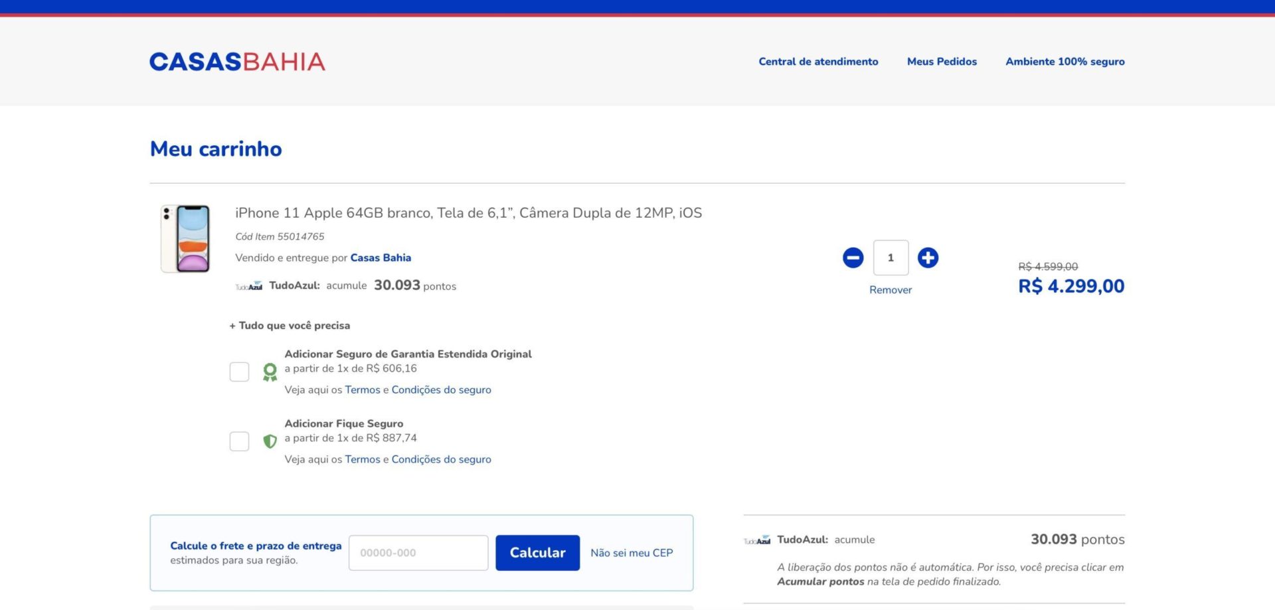Open the Casas Bahia seller link
The width and height of the screenshot is (1275, 610).
[x=381, y=258]
